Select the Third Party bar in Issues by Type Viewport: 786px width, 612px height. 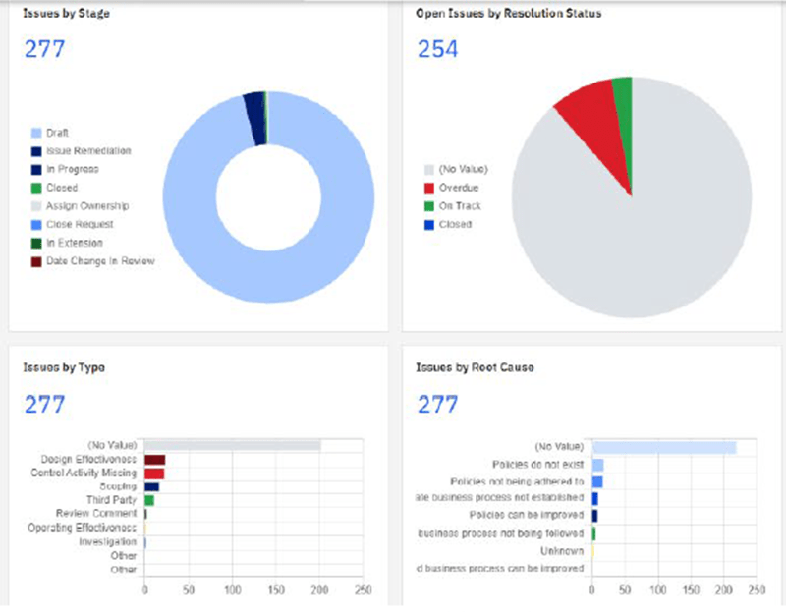(149, 501)
